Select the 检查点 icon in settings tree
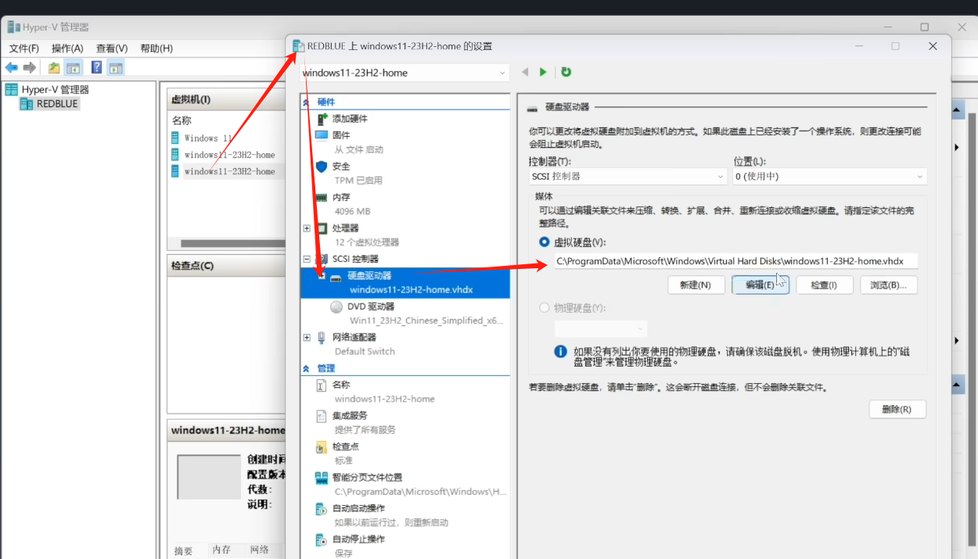This screenshot has height=559, width=978. [322, 446]
